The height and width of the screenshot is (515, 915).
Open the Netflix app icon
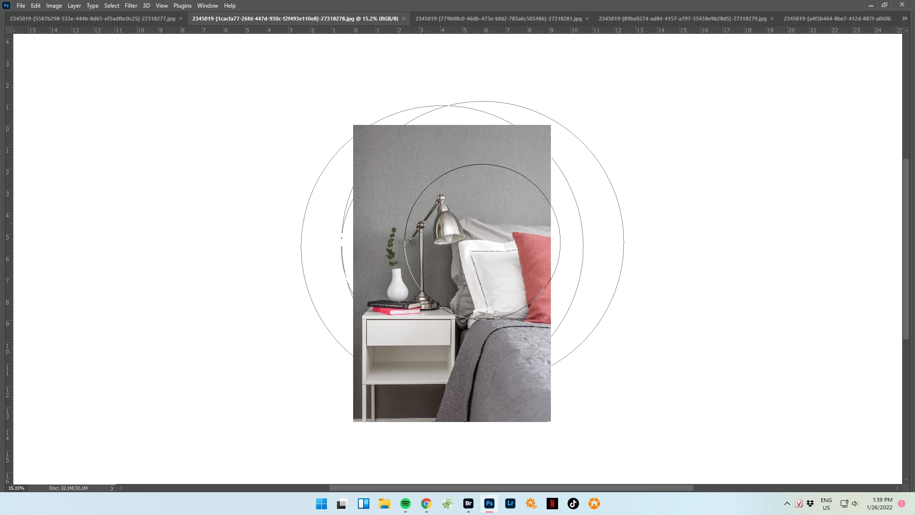(x=552, y=504)
